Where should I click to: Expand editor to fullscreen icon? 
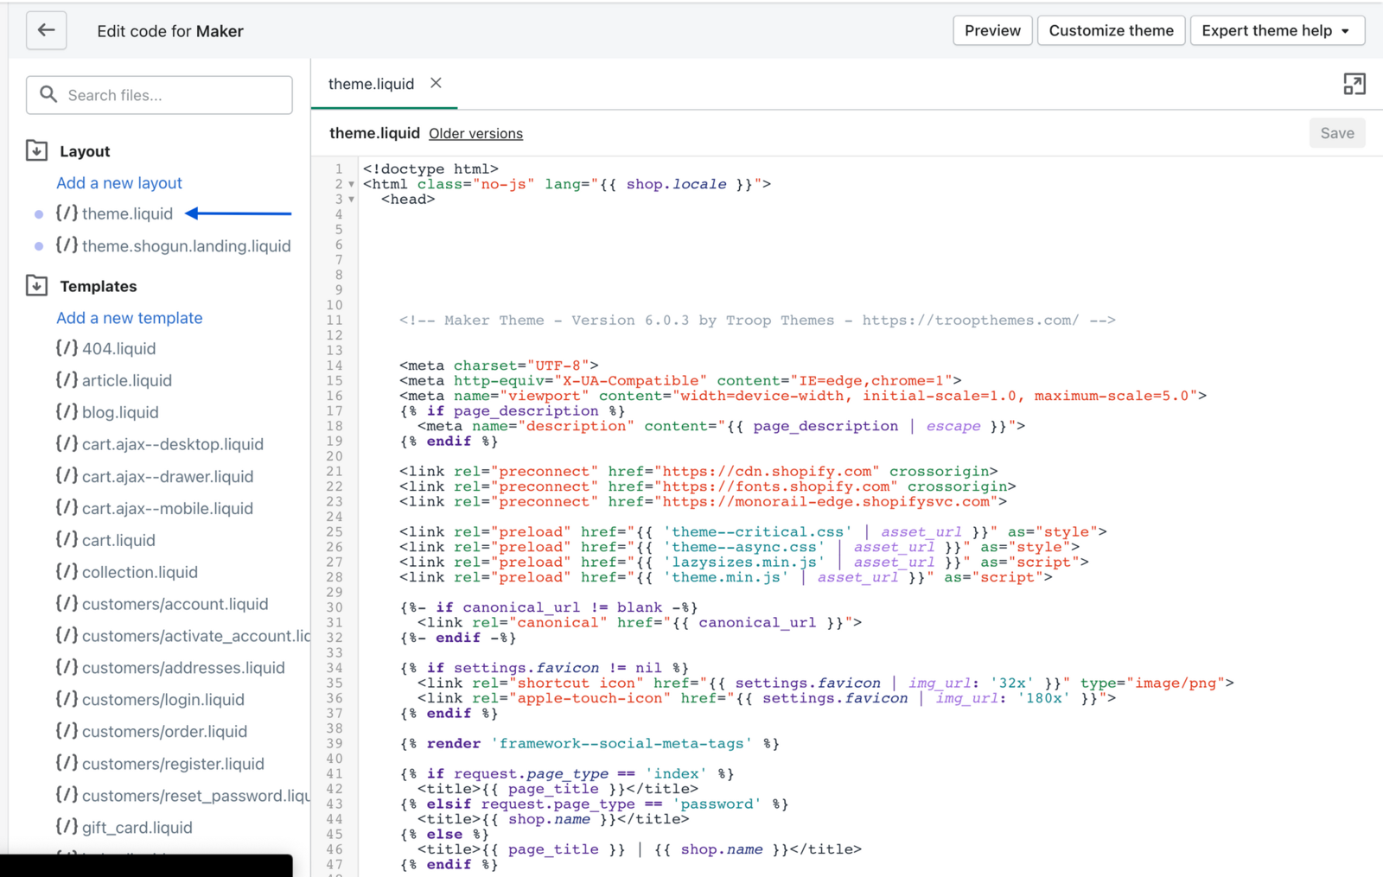pos(1354,84)
